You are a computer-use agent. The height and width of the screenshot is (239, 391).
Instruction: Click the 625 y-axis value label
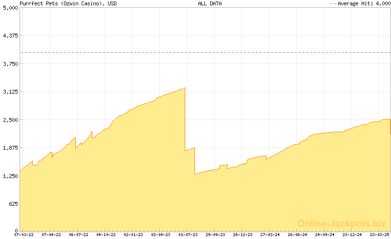[x=12, y=204]
